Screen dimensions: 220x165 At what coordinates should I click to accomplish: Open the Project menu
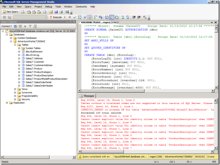38,6
